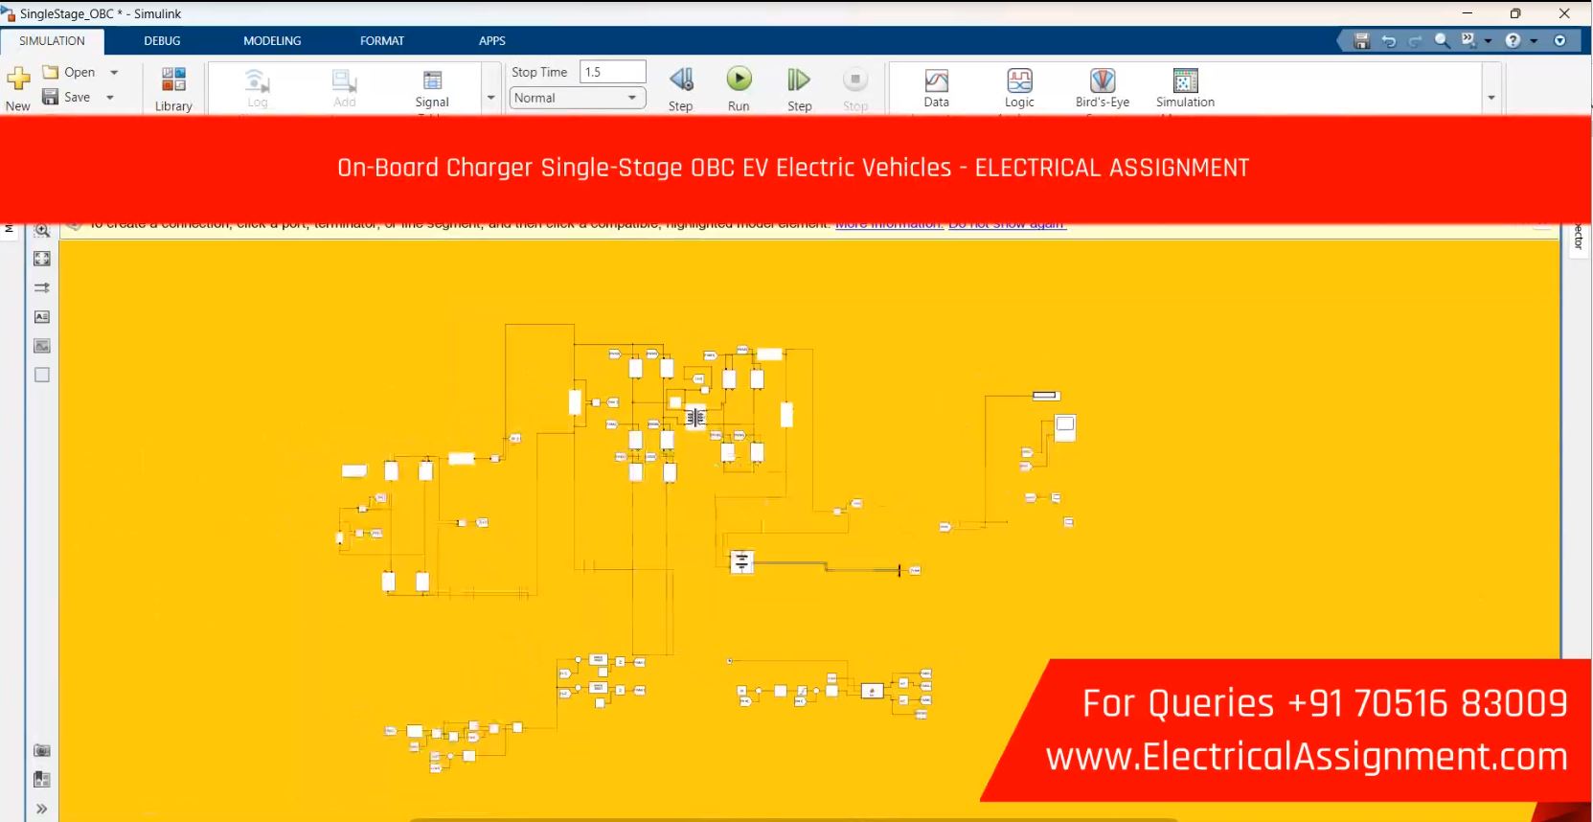Click the More information link
This screenshot has height=822, width=1593.
tap(889, 225)
